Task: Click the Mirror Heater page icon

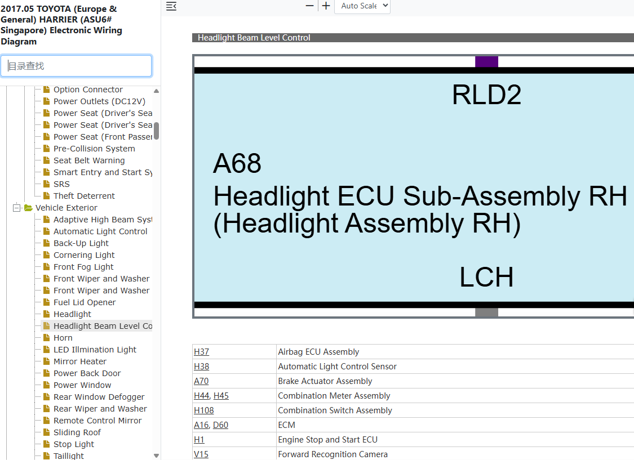Action: [x=47, y=361]
